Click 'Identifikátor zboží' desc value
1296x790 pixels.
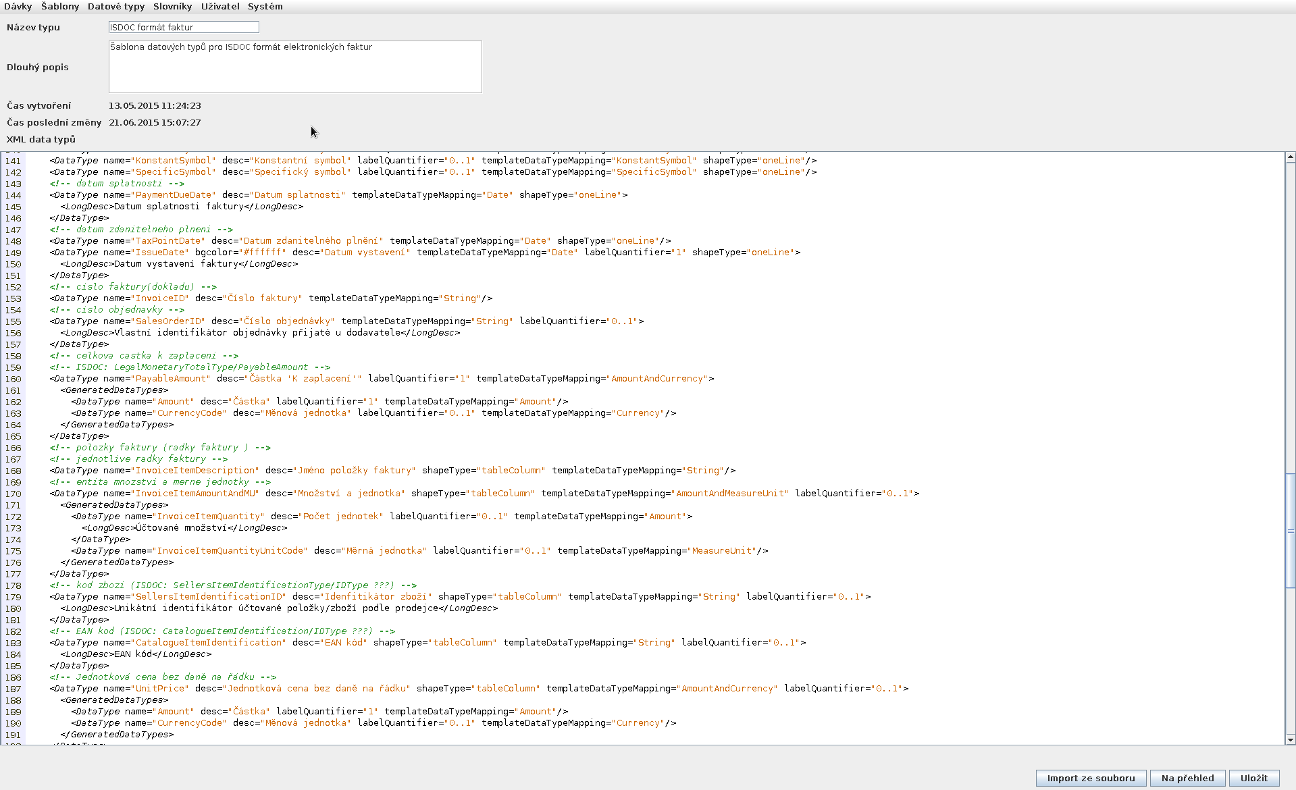(x=375, y=597)
